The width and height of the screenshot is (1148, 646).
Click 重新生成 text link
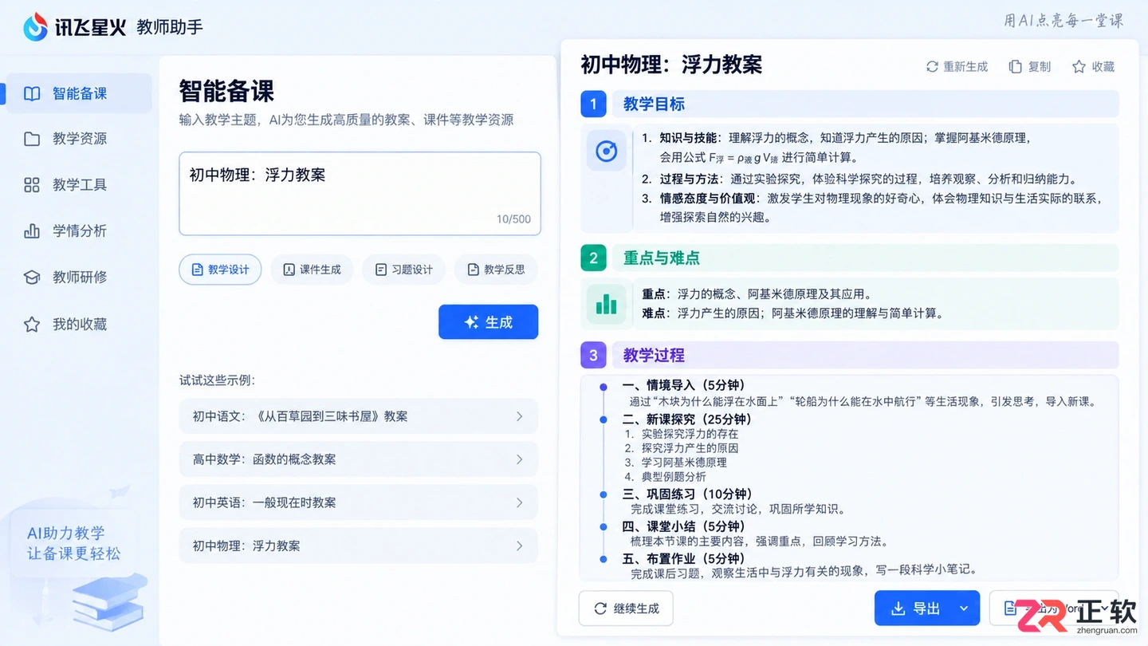pos(965,67)
